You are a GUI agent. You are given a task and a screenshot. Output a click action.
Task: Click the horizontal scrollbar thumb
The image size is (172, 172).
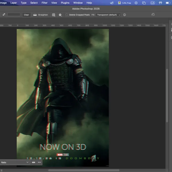click(84, 170)
